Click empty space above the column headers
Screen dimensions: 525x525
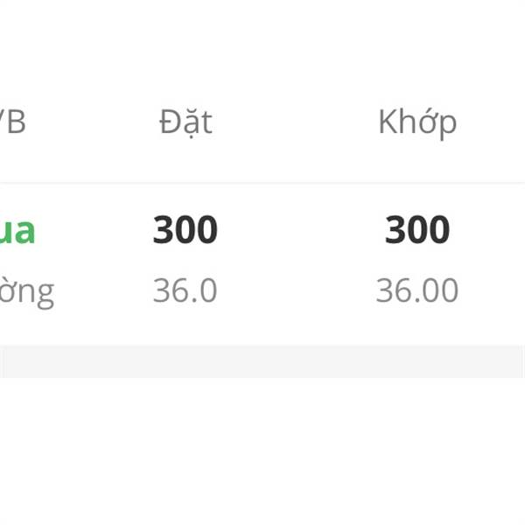coord(262,50)
